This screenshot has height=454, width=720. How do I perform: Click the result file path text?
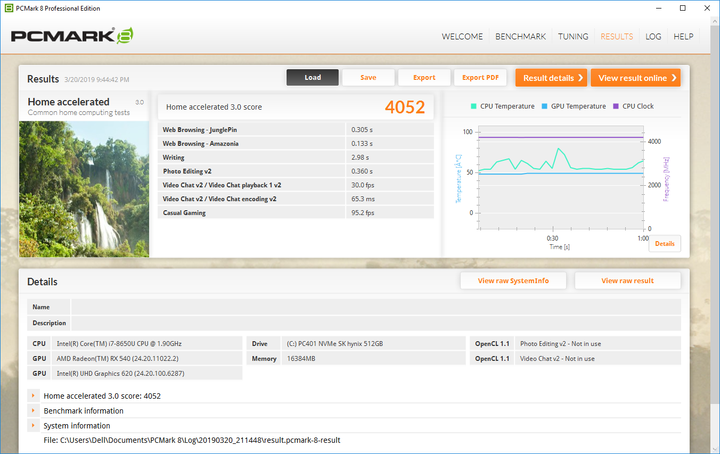click(192, 440)
